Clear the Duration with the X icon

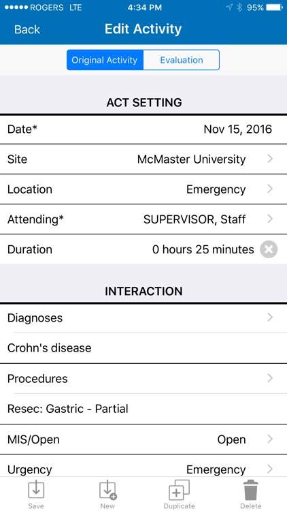click(269, 249)
